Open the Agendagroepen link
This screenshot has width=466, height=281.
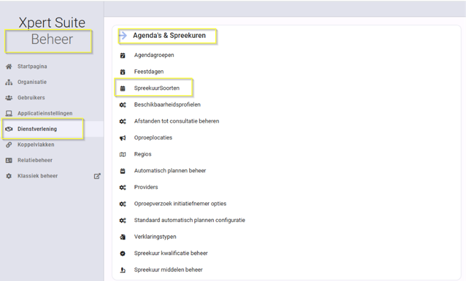[x=154, y=55]
